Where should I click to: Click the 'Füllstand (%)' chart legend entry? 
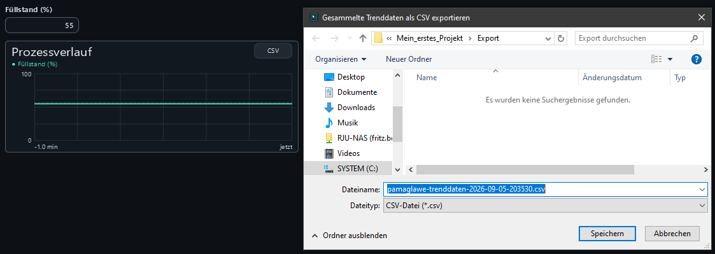(x=34, y=64)
